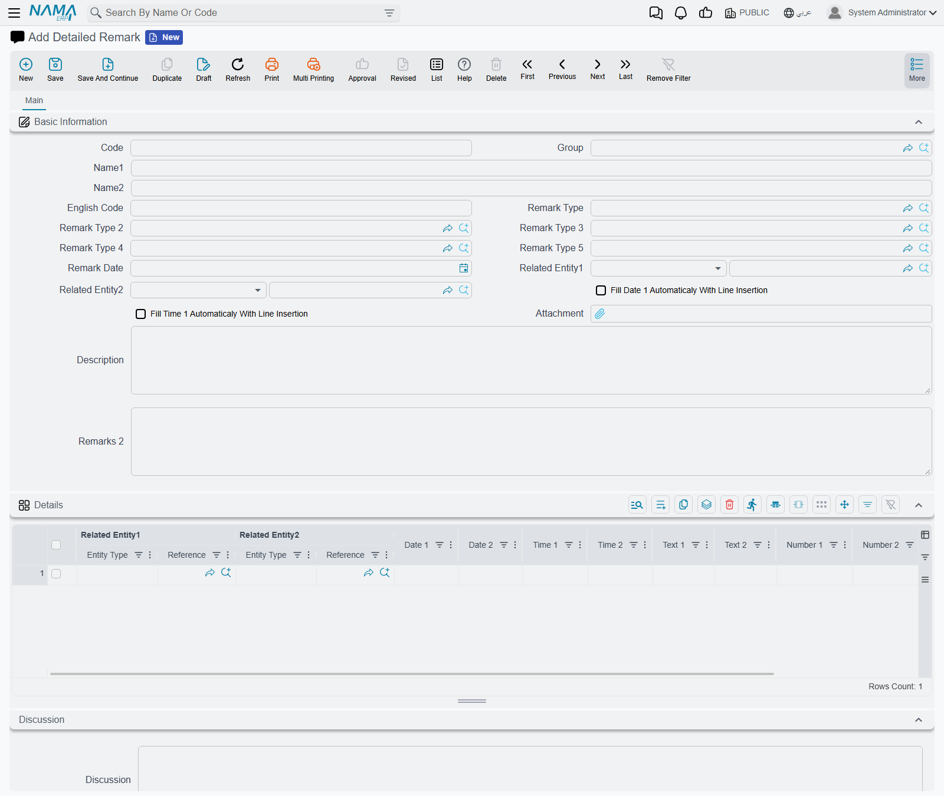This screenshot has height=796, width=944.
Task: Click the running-man icon in Details toolbar
Action: [752, 505]
